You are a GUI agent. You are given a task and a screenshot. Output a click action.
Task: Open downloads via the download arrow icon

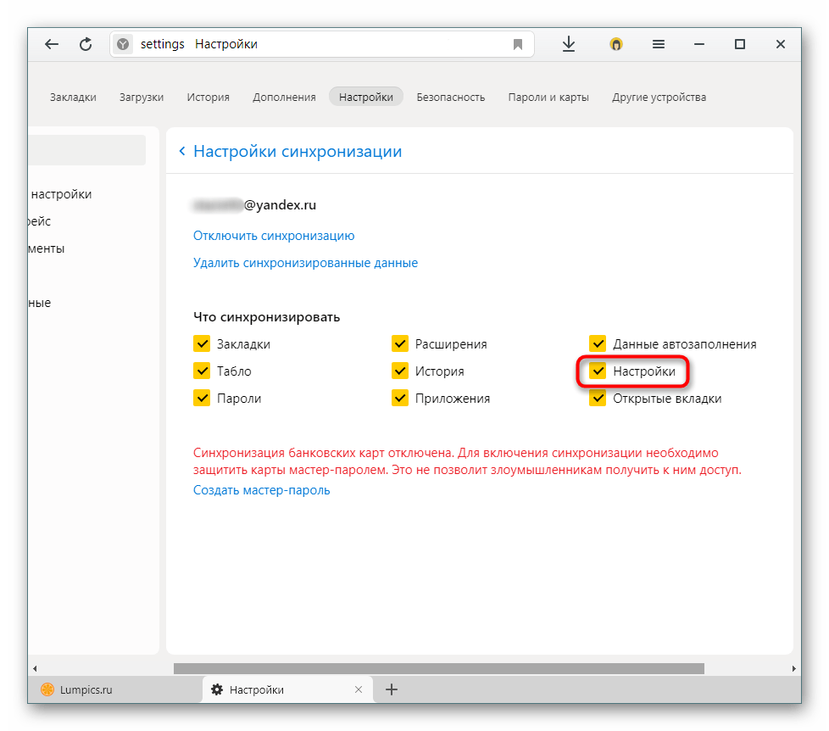tap(569, 44)
